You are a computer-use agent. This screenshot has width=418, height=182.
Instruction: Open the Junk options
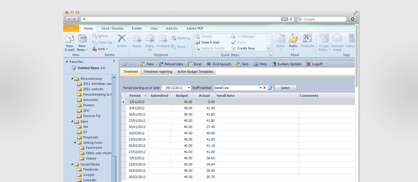[100, 49]
